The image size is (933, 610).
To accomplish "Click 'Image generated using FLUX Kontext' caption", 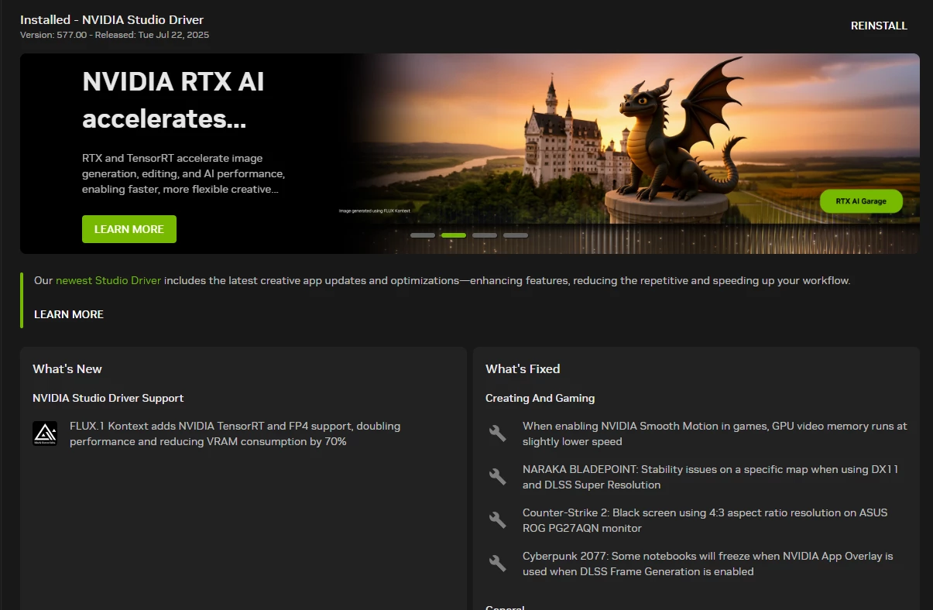I will click(x=374, y=211).
